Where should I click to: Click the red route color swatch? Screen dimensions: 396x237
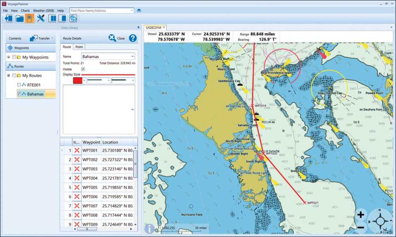point(77,80)
